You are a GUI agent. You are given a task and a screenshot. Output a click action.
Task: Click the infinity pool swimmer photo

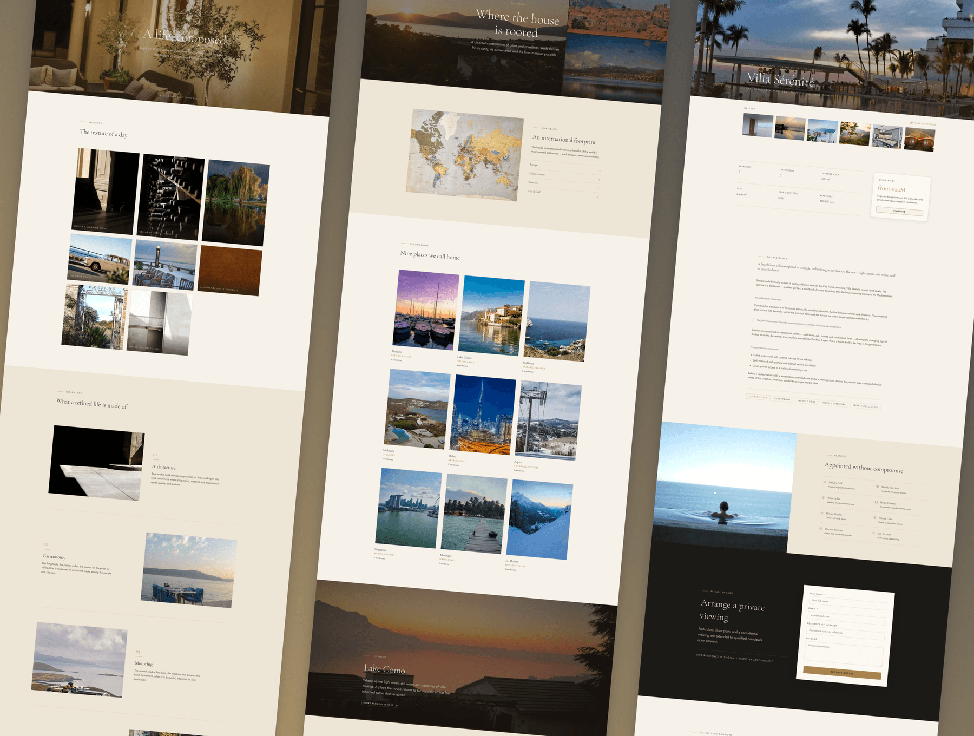[x=725, y=487]
